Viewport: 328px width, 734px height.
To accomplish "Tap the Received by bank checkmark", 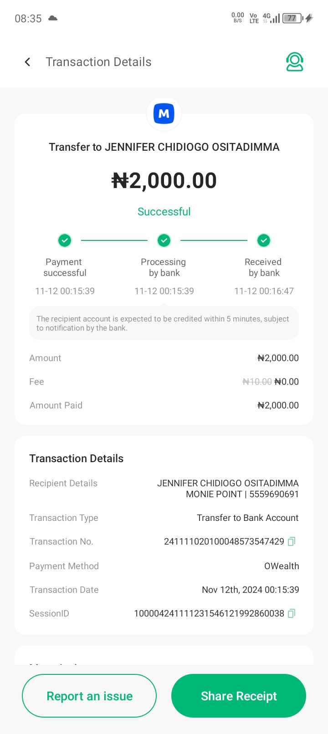I will [x=264, y=240].
